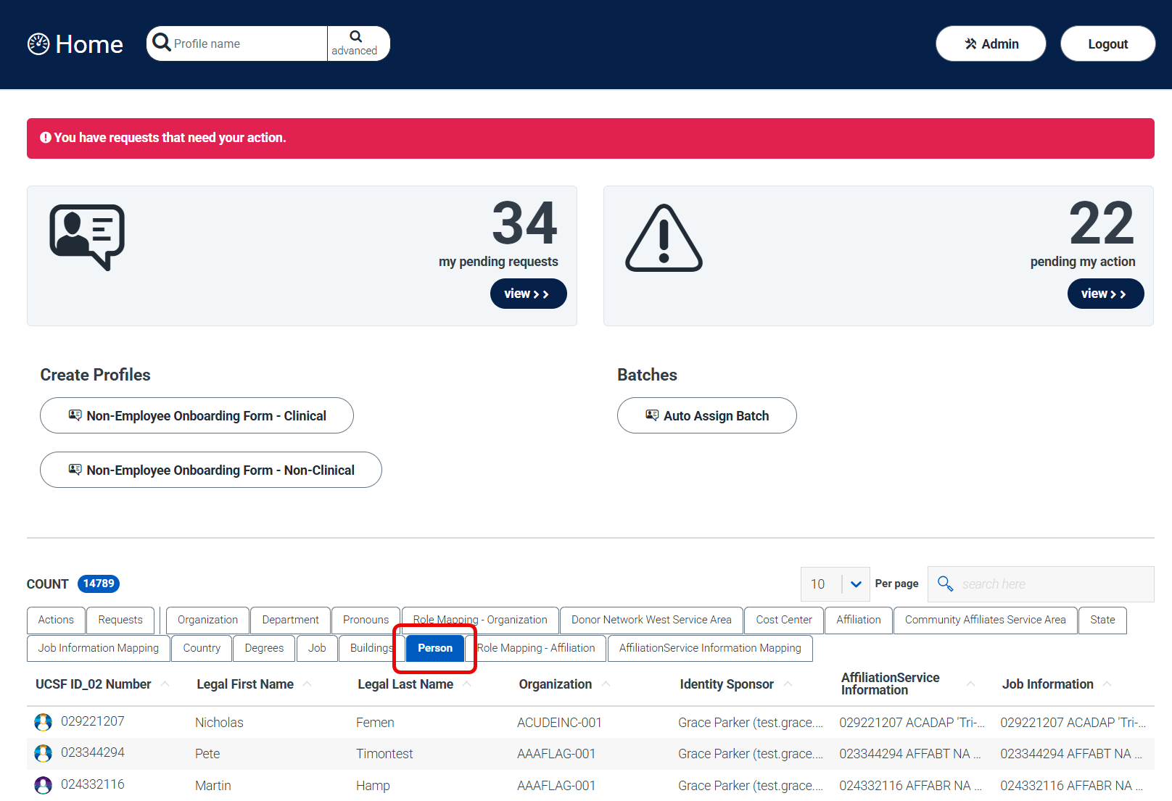Screen dimensions: 1172x801
Task: Open the Role Mapping - Affiliation tab
Action: click(x=537, y=647)
